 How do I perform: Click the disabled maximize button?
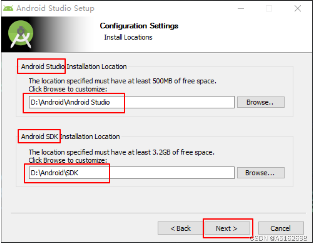point(270,9)
